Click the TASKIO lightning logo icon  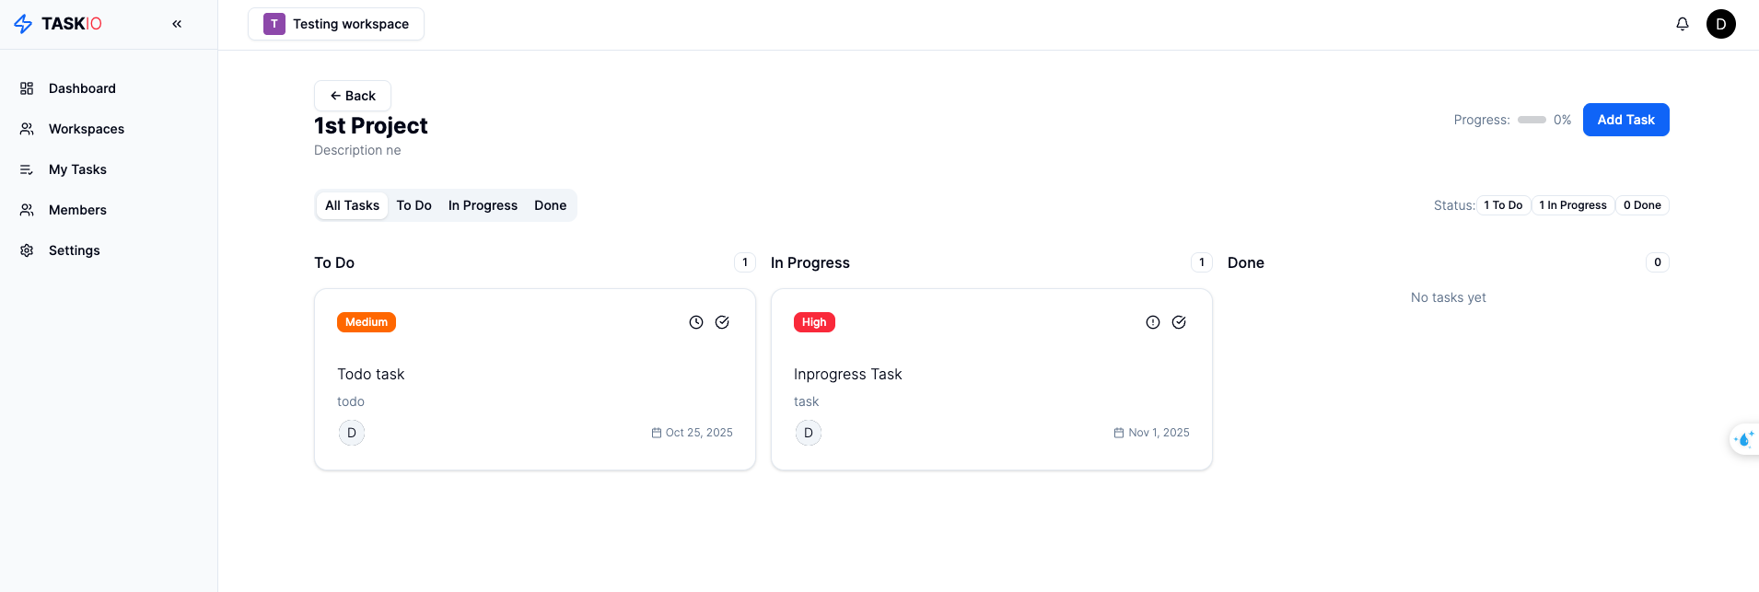(x=23, y=24)
